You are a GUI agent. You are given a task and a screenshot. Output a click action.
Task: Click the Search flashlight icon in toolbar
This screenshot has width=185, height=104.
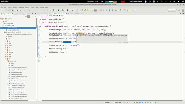[88, 10]
